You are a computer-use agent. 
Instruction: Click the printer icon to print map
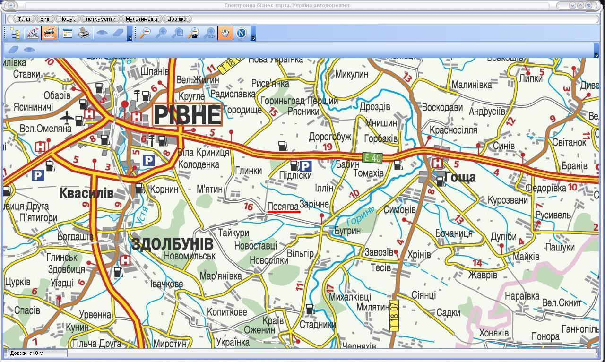coord(84,33)
